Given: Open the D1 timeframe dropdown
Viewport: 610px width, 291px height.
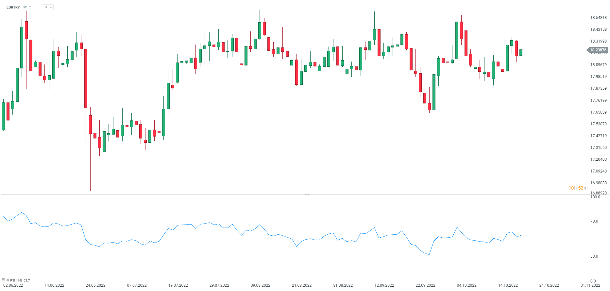Looking at the screenshot, I should (x=48, y=7).
